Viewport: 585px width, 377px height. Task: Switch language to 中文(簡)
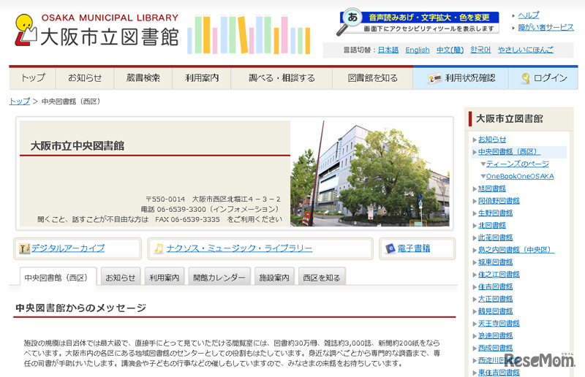(x=450, y=50)
